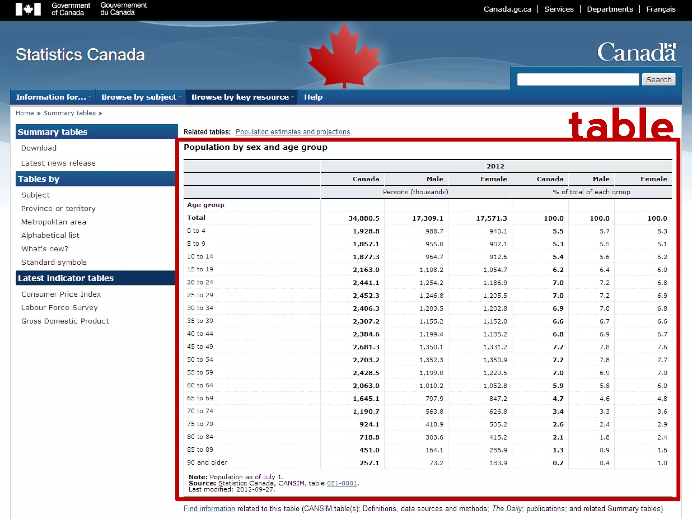Image resolution: width=692 pixels, height=519 pixels.
Task: Click the Canada wordmark logo
Action: [636, 53]
